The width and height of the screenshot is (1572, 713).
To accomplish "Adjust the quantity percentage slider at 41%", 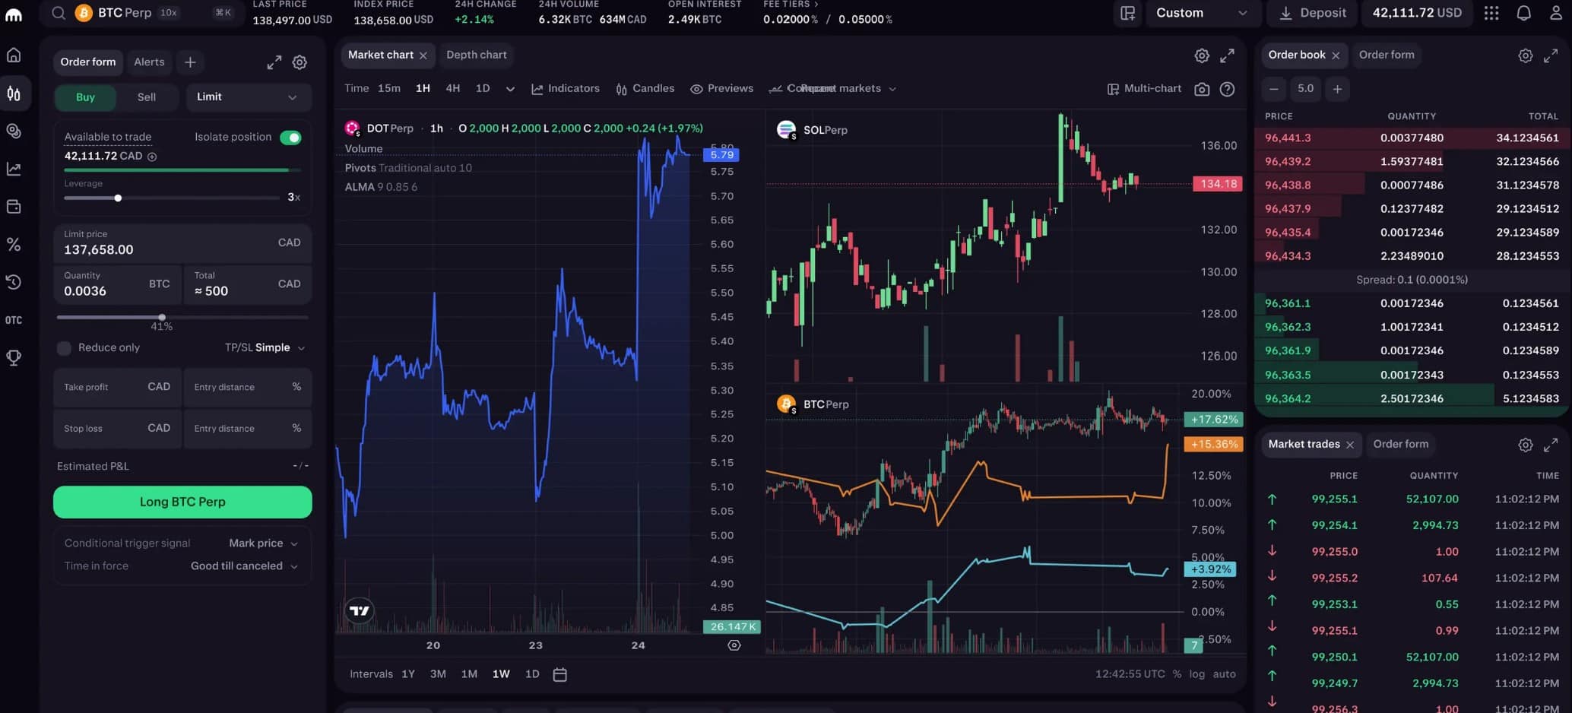I will point(162,317).
